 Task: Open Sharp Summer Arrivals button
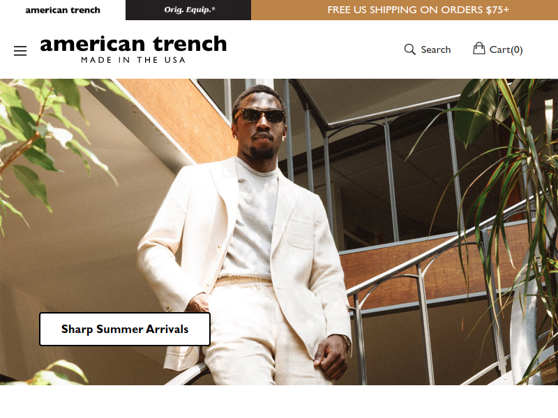[x=125, y=329]
